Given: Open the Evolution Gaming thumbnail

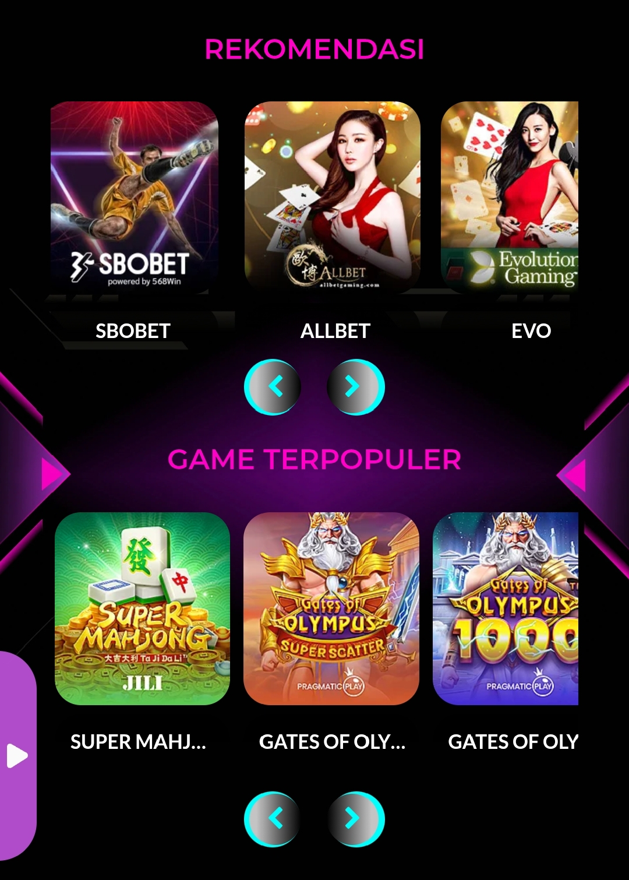Looking at the screenshot, I should (510, 197).
